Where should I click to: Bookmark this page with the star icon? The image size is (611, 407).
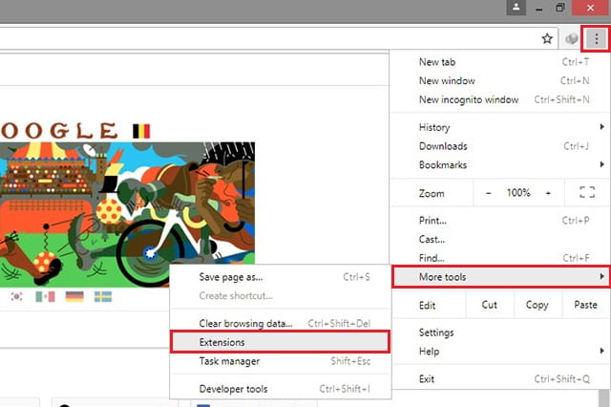[547, 38]
